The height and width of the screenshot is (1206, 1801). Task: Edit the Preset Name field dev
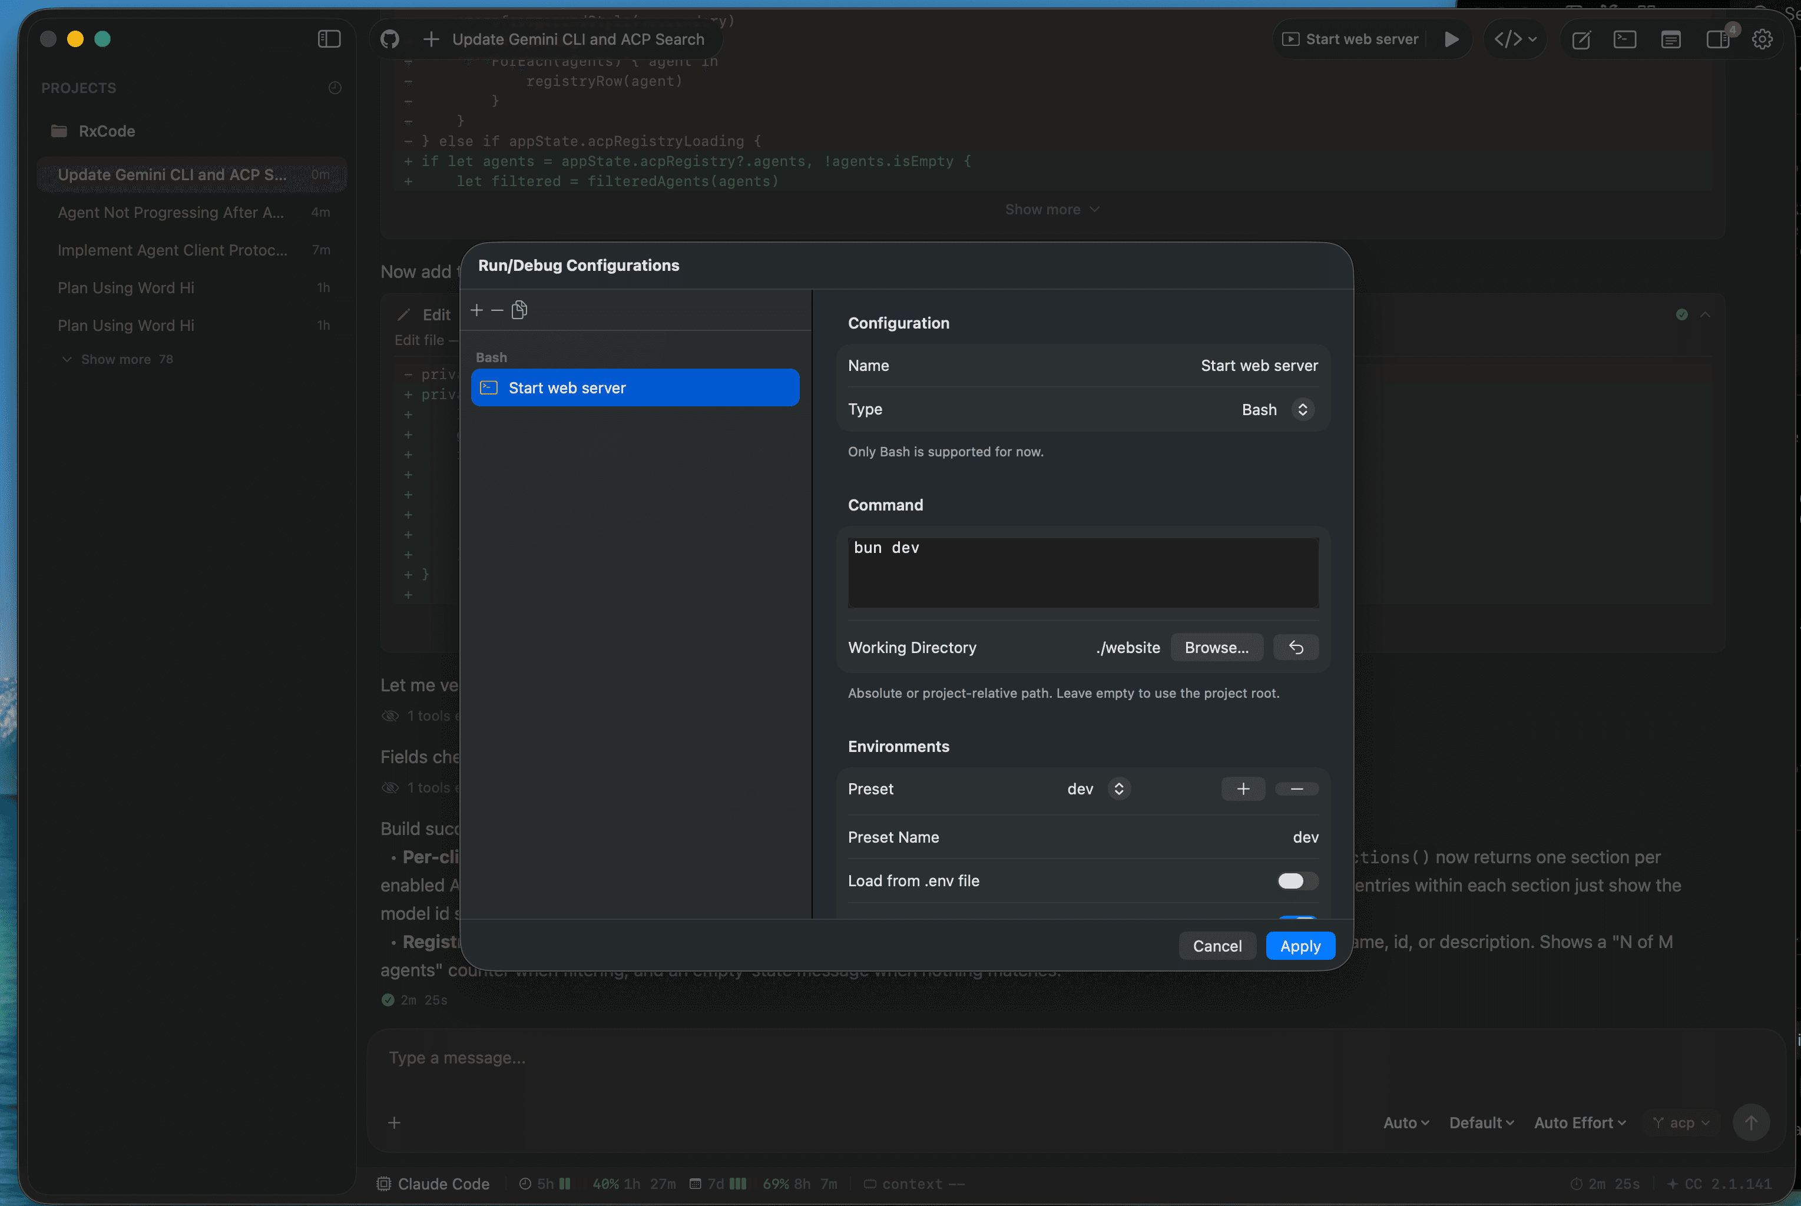coord(1305,837)
